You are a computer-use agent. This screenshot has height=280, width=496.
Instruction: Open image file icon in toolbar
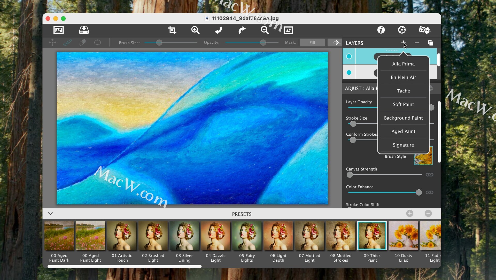(x=59, y=30)
